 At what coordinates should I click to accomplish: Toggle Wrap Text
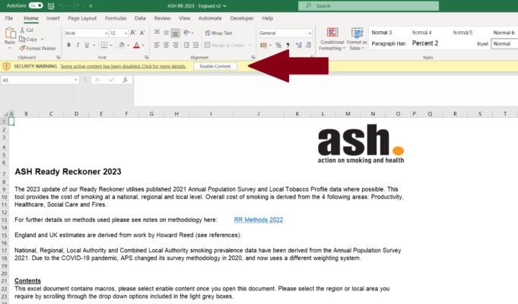click(218, 33)
